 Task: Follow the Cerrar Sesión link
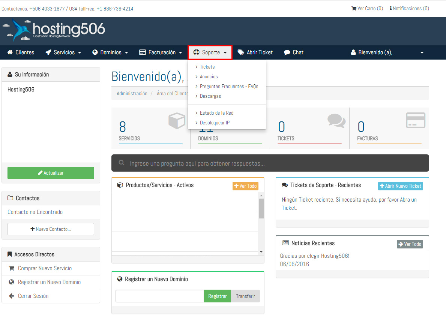[33, 296]
